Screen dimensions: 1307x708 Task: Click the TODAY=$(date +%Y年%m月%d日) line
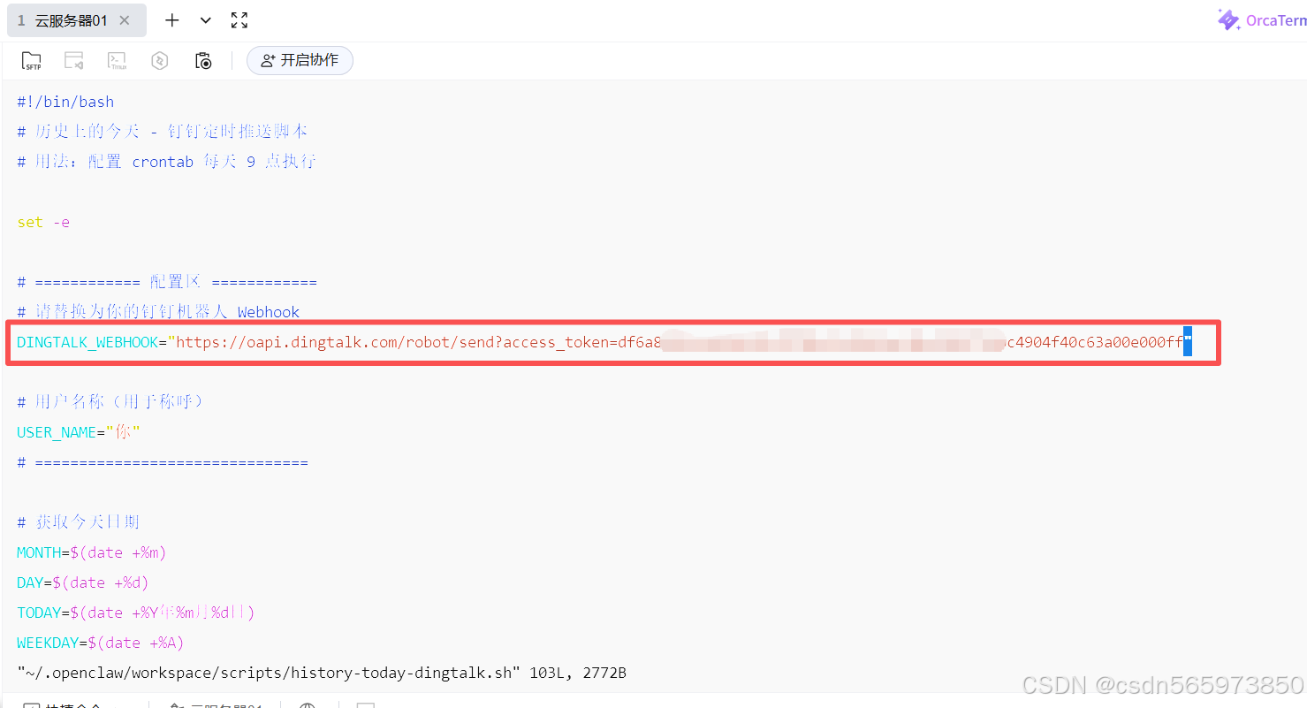tap(135, 613)
